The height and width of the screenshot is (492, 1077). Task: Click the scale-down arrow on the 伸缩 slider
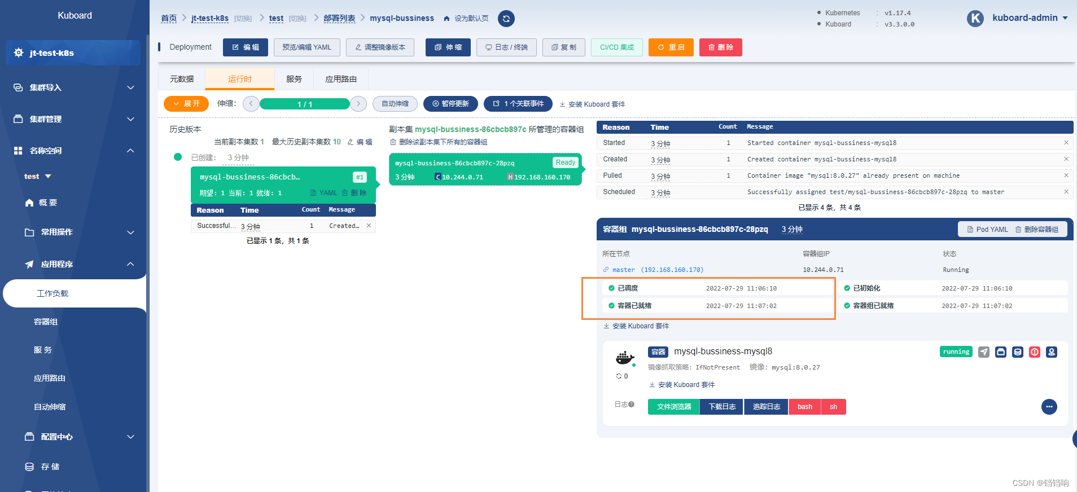click(251, 104)
